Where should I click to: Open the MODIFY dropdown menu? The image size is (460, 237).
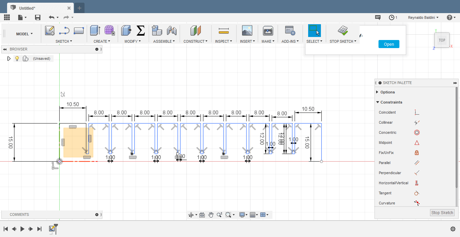tap(133, 41)
